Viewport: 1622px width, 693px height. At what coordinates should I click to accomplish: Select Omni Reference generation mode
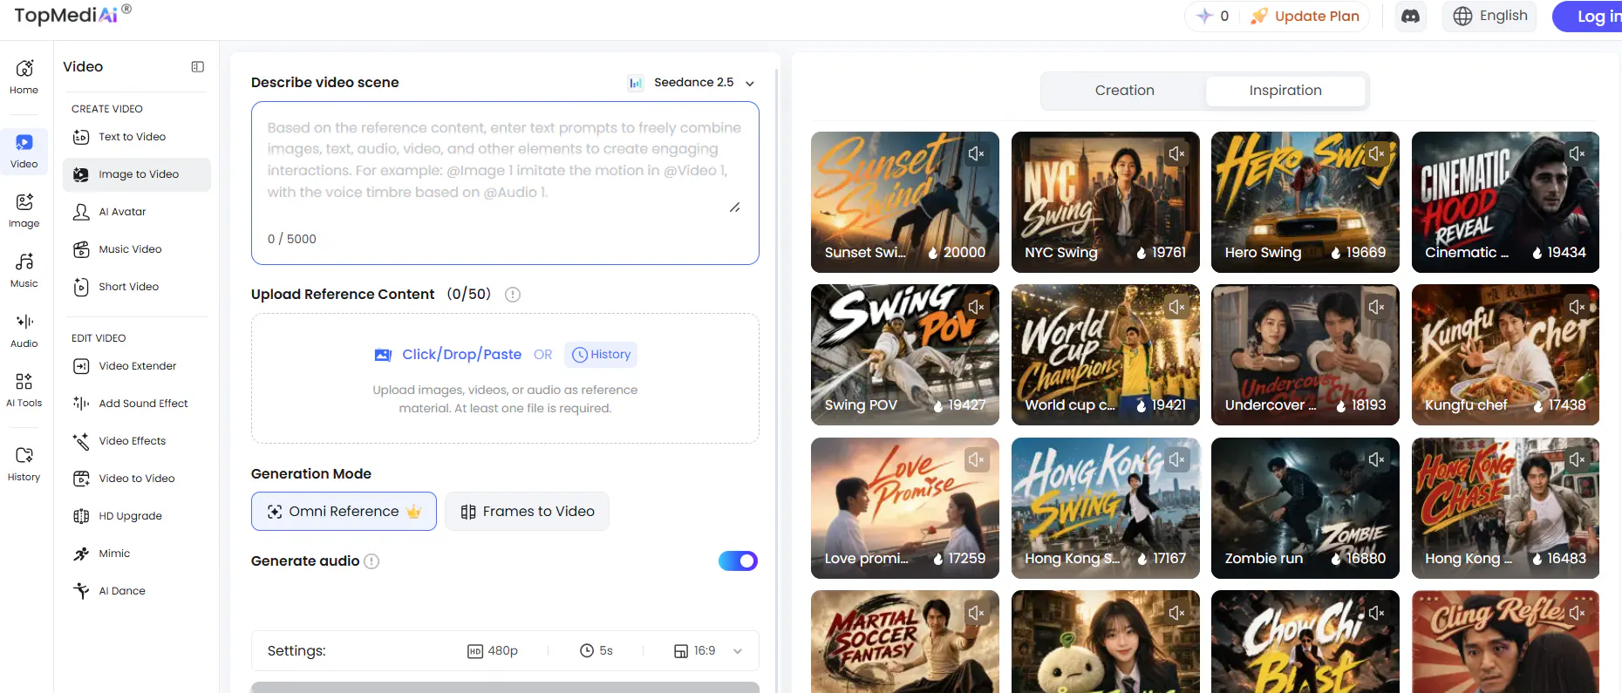[x=344, y=512]
